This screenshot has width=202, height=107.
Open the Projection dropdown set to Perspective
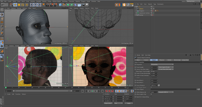162,64
